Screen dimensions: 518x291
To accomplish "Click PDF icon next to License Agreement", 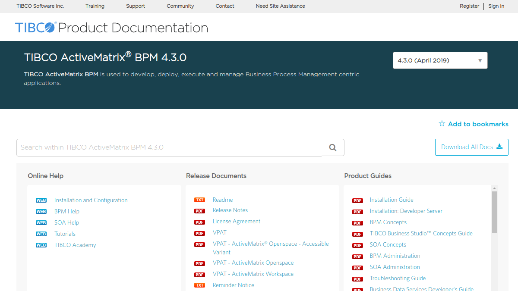I will [x=199, y=222].
